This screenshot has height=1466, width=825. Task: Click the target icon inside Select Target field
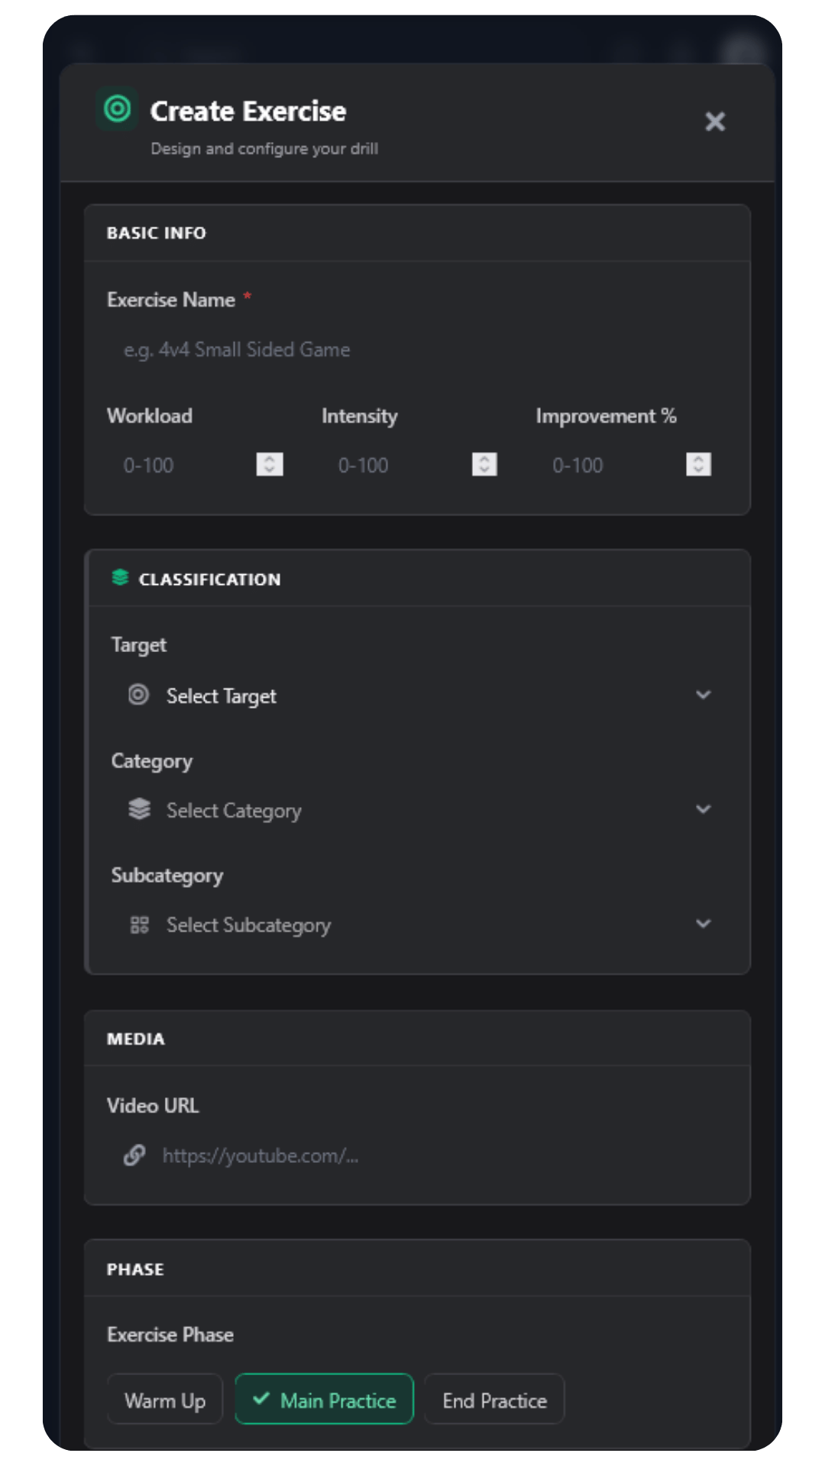click(x=138, y=695)
